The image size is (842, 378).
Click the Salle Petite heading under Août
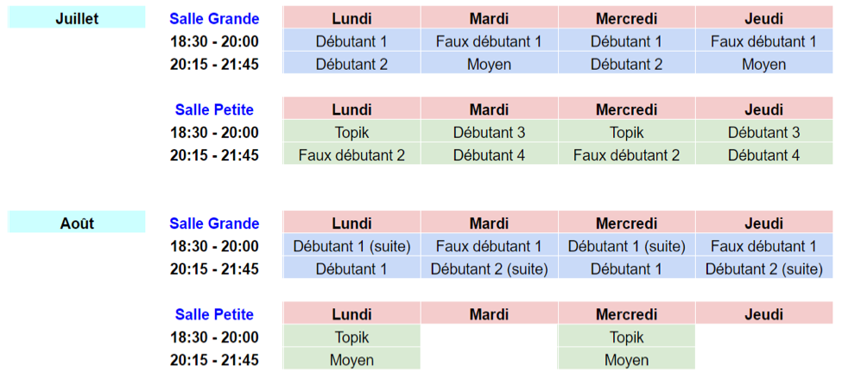tap(214, 314)
